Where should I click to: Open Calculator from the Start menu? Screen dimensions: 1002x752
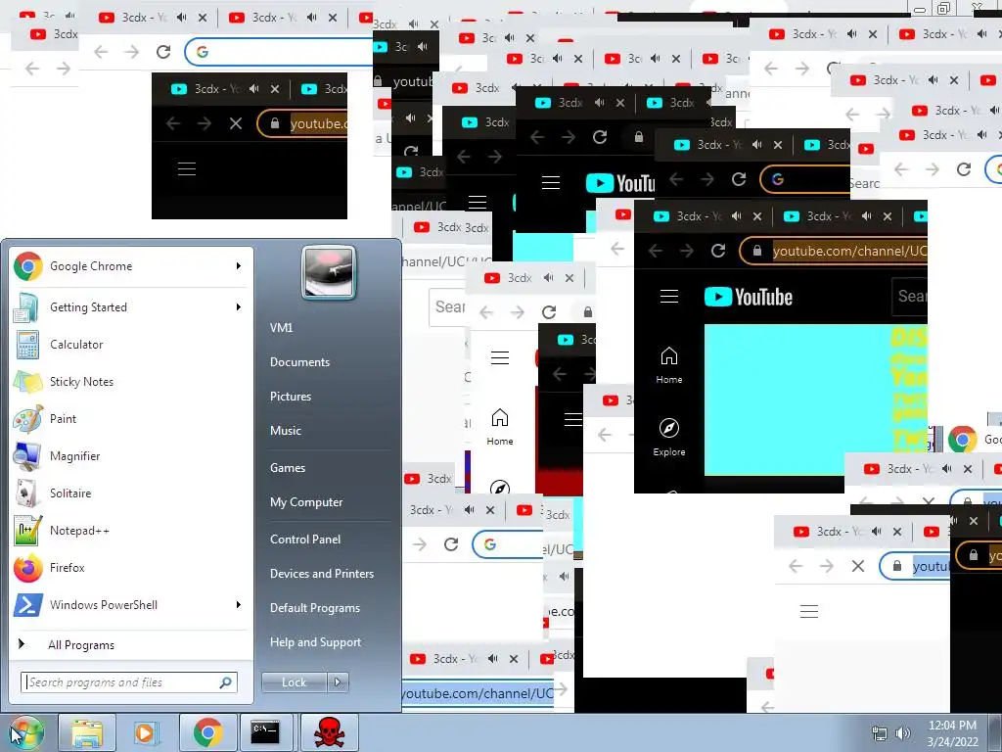pos(131,345)
